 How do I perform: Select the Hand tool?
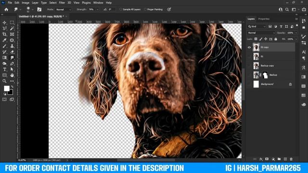click(x=12, y=75)
